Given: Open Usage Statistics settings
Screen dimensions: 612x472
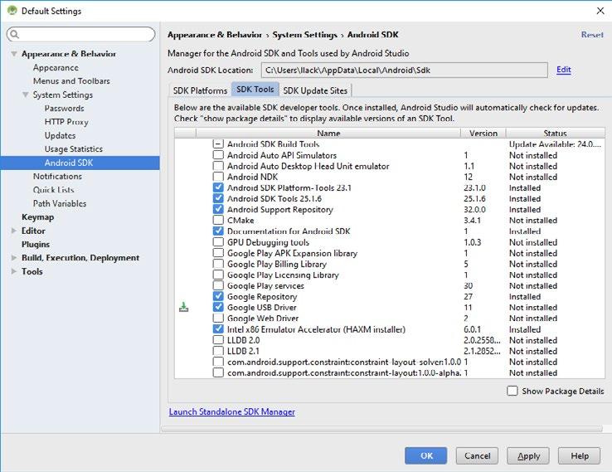Looking at the screenshot, I should (73, 148).
